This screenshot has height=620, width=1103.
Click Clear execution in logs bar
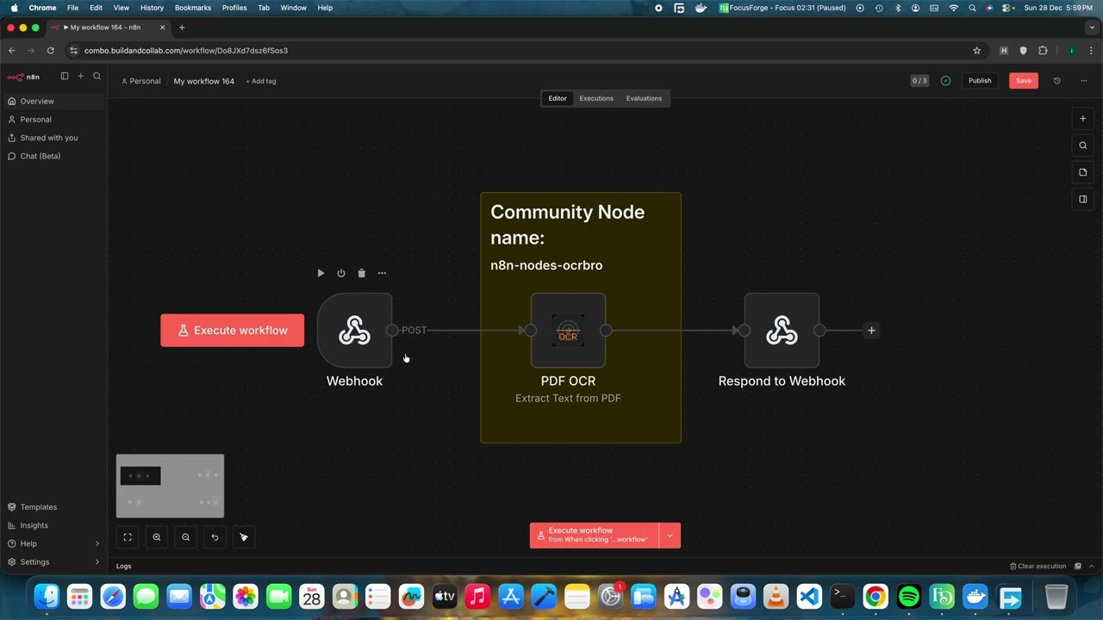pyautogui.click(x=1038, y=567)
